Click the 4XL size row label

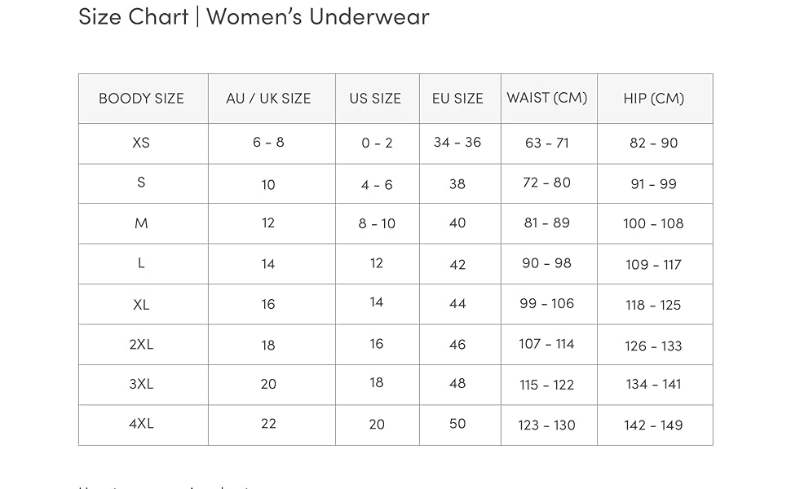coord(141,424)
